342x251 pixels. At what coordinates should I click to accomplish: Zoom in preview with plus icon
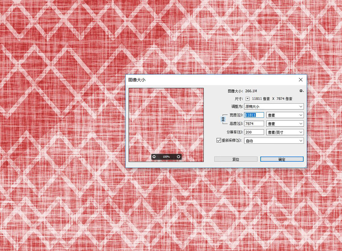pyautogui.click(x=179, y=157)
